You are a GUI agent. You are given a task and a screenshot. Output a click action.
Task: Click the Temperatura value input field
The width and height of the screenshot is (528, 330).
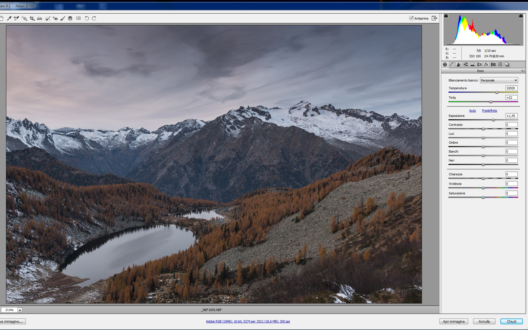511,88
